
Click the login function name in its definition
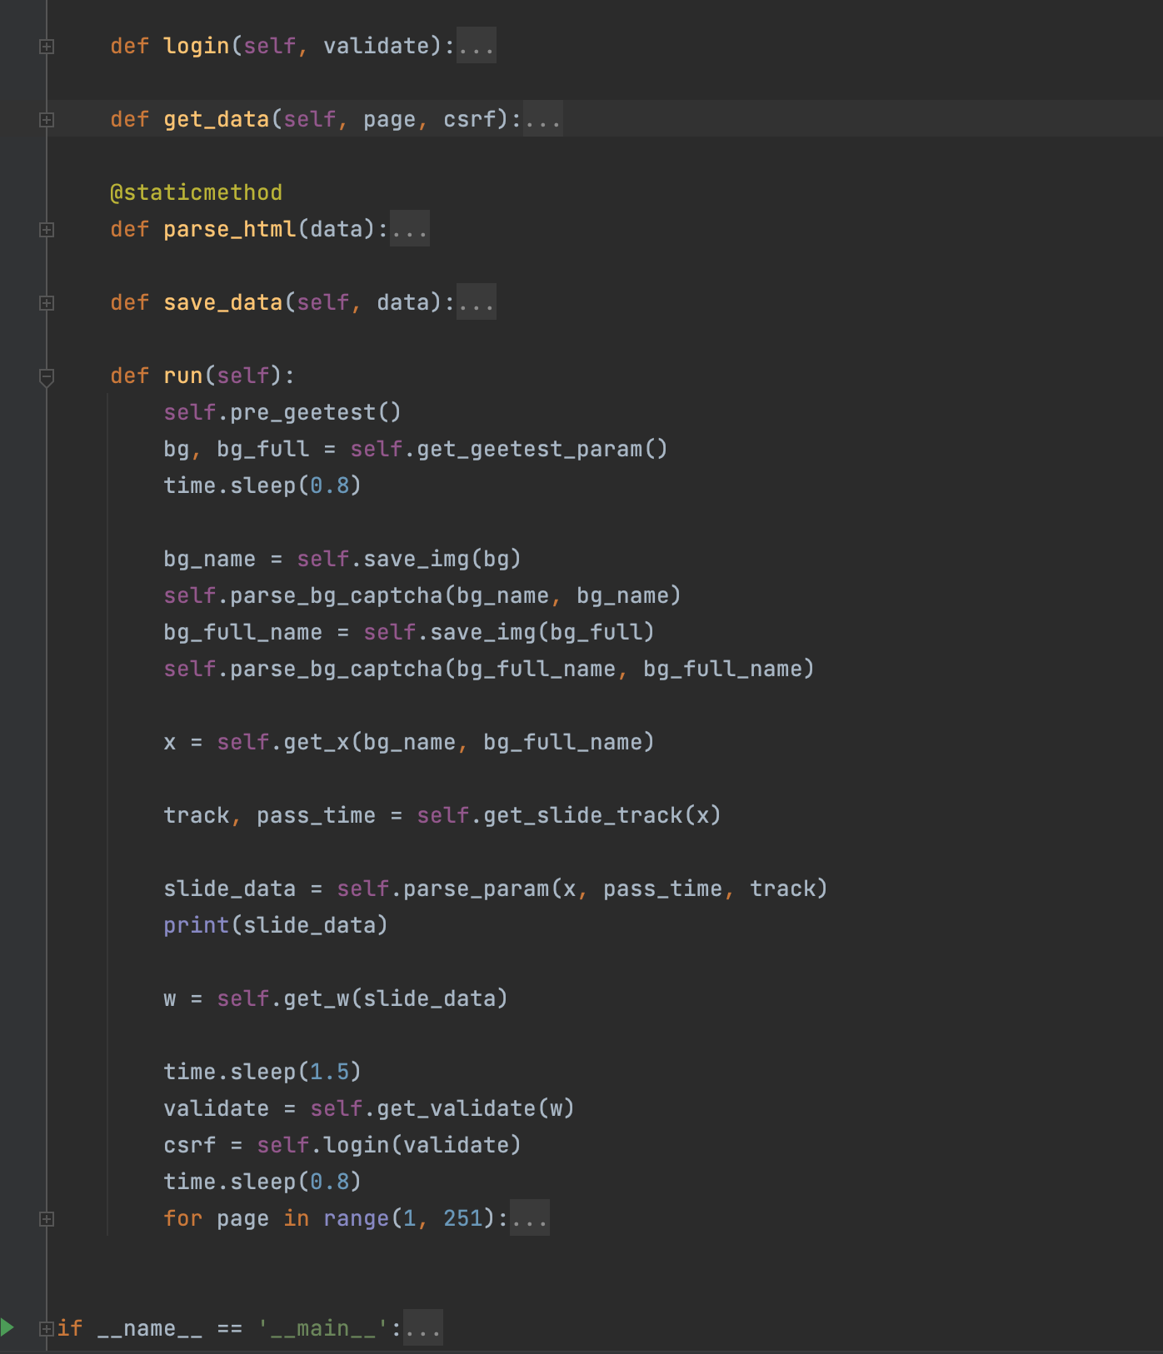coord(197,46)
